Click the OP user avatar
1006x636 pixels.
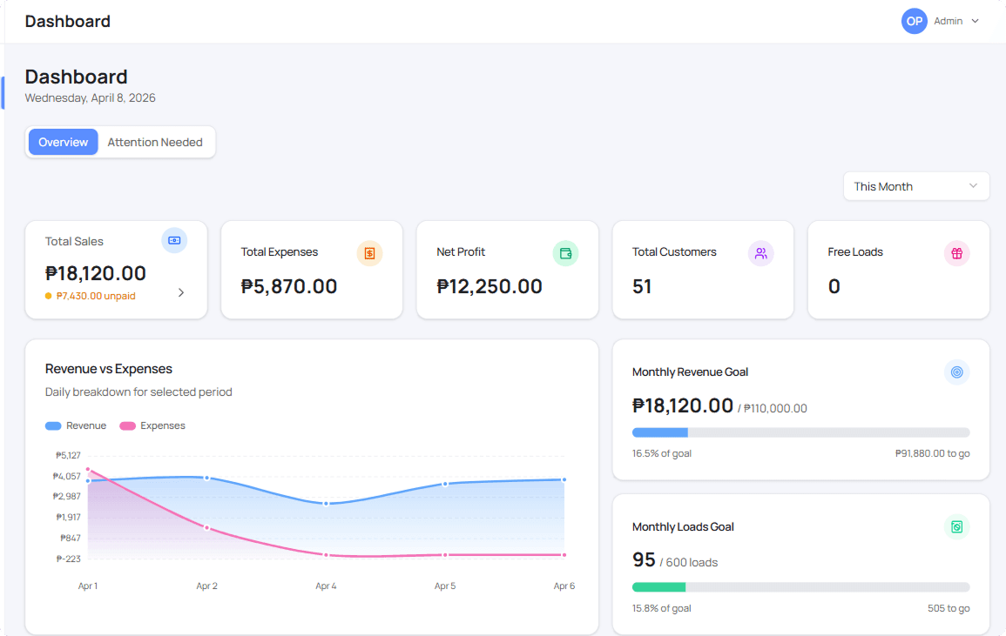pos(914,21)
